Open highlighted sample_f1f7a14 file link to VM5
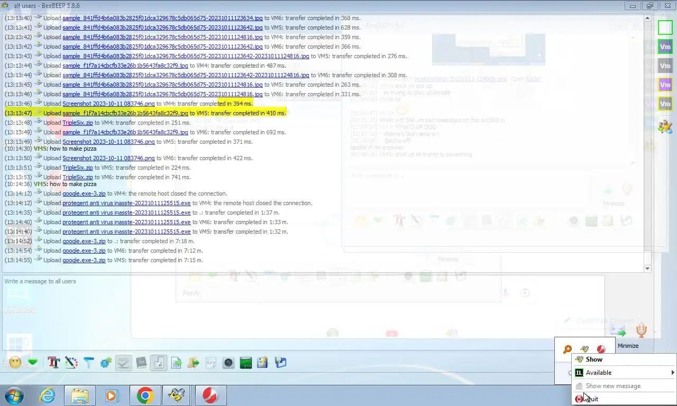 tap(125, 113)
